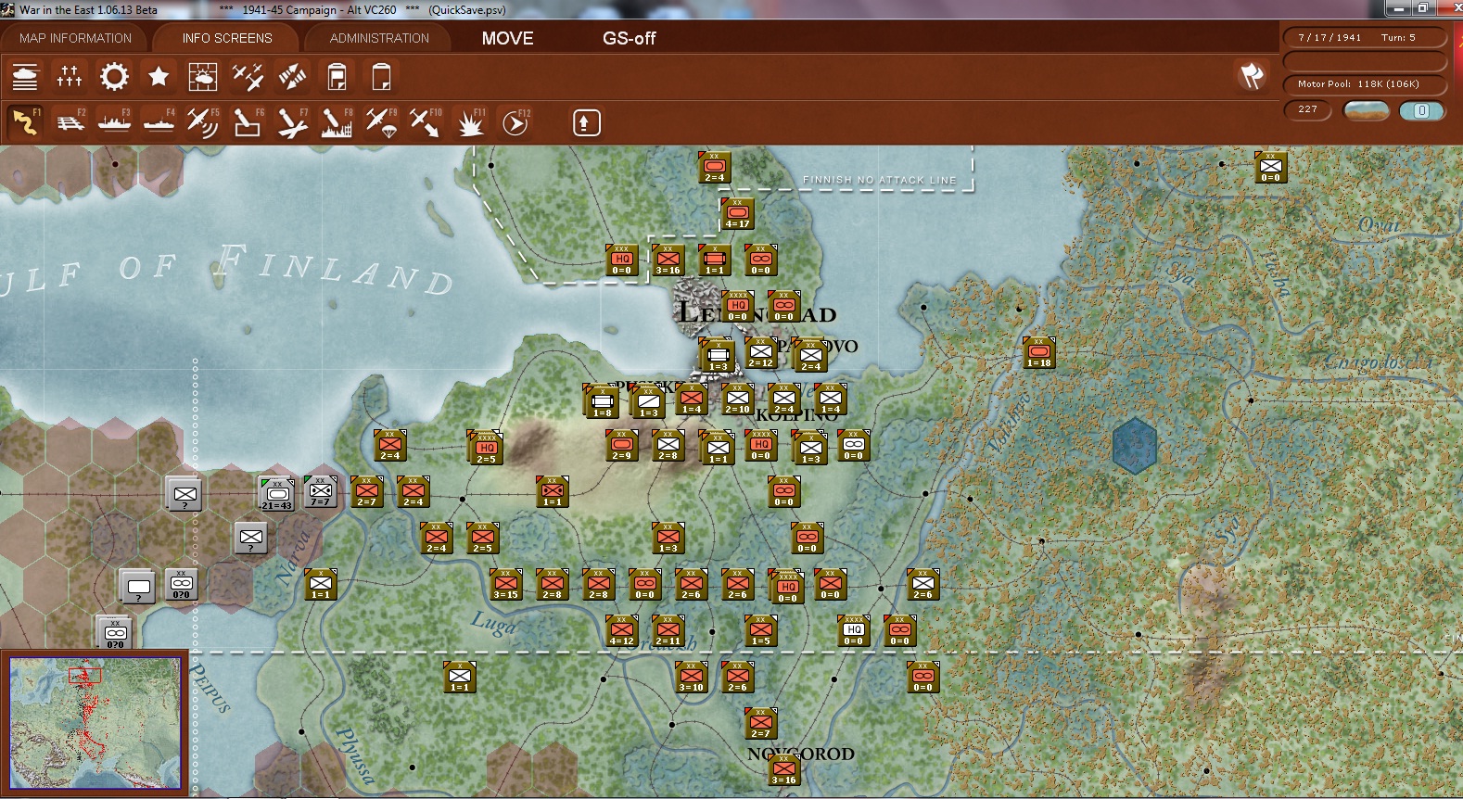Select the grey unit counter labeled 7=7
1463x799 pixels.
tap(321, 492)
